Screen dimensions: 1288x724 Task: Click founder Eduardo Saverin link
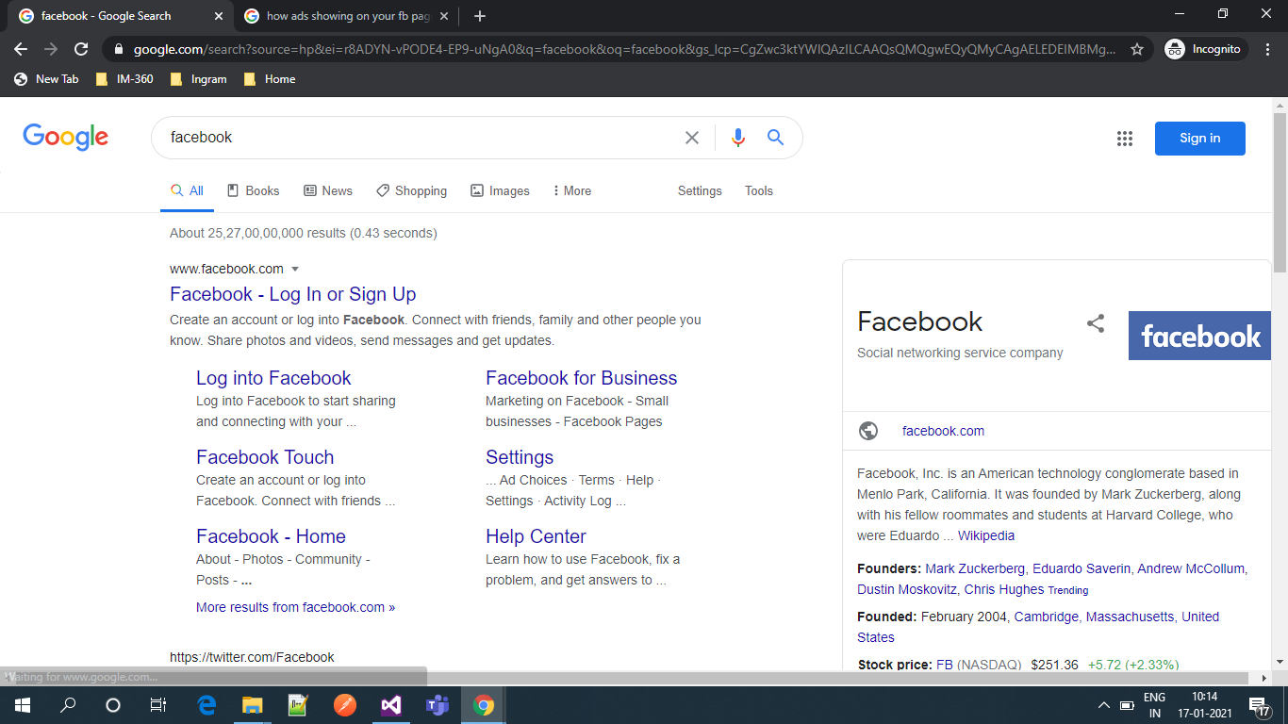point(1082,568)
